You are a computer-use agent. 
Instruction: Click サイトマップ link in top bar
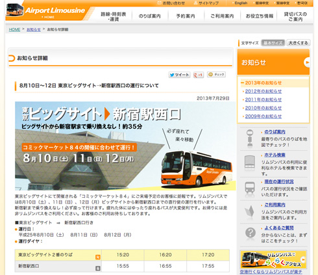(208, 3)
